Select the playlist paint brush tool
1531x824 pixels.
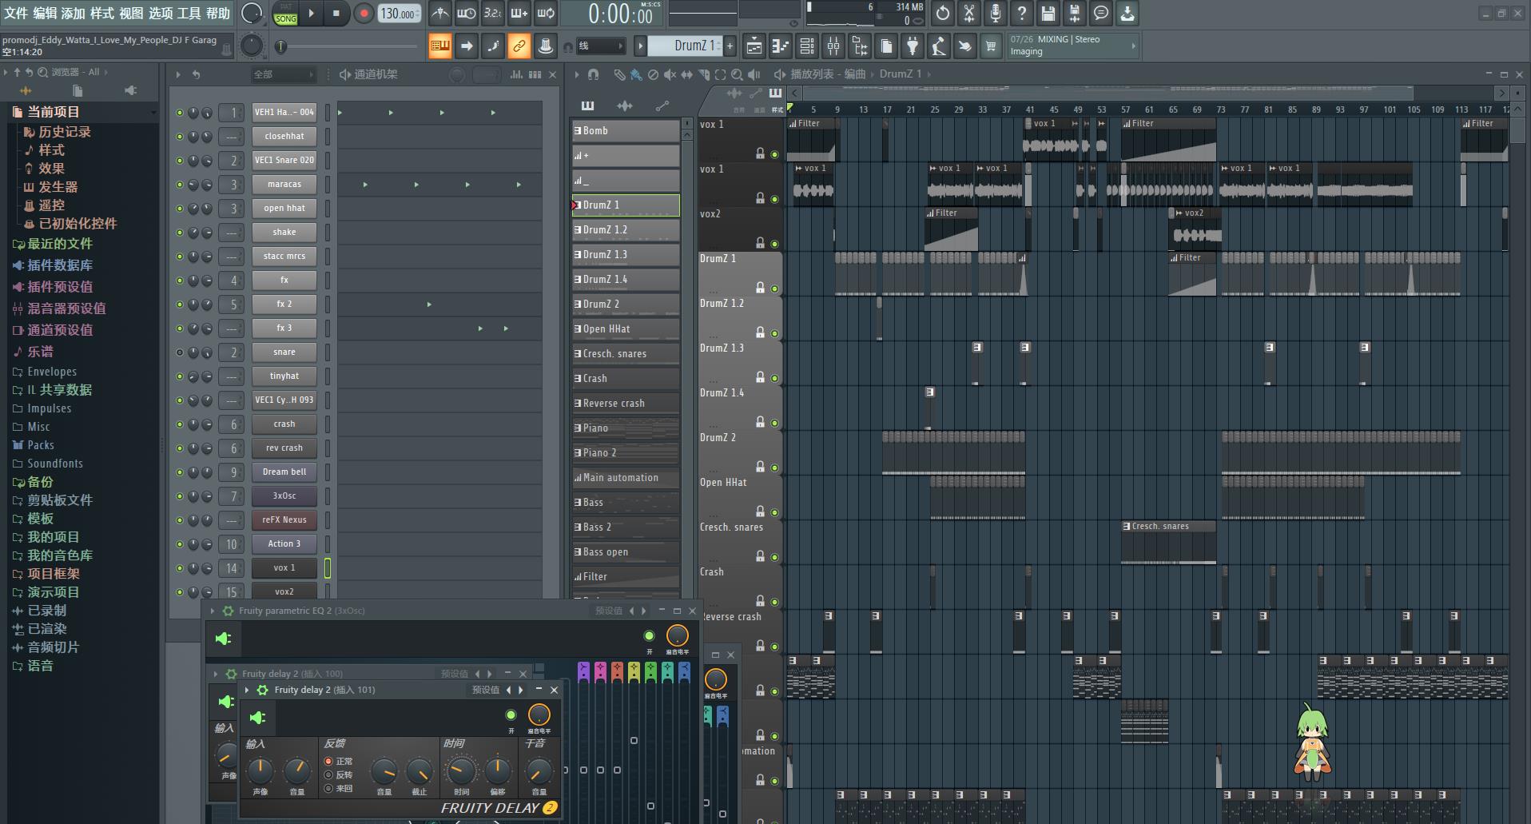(635, 74)
